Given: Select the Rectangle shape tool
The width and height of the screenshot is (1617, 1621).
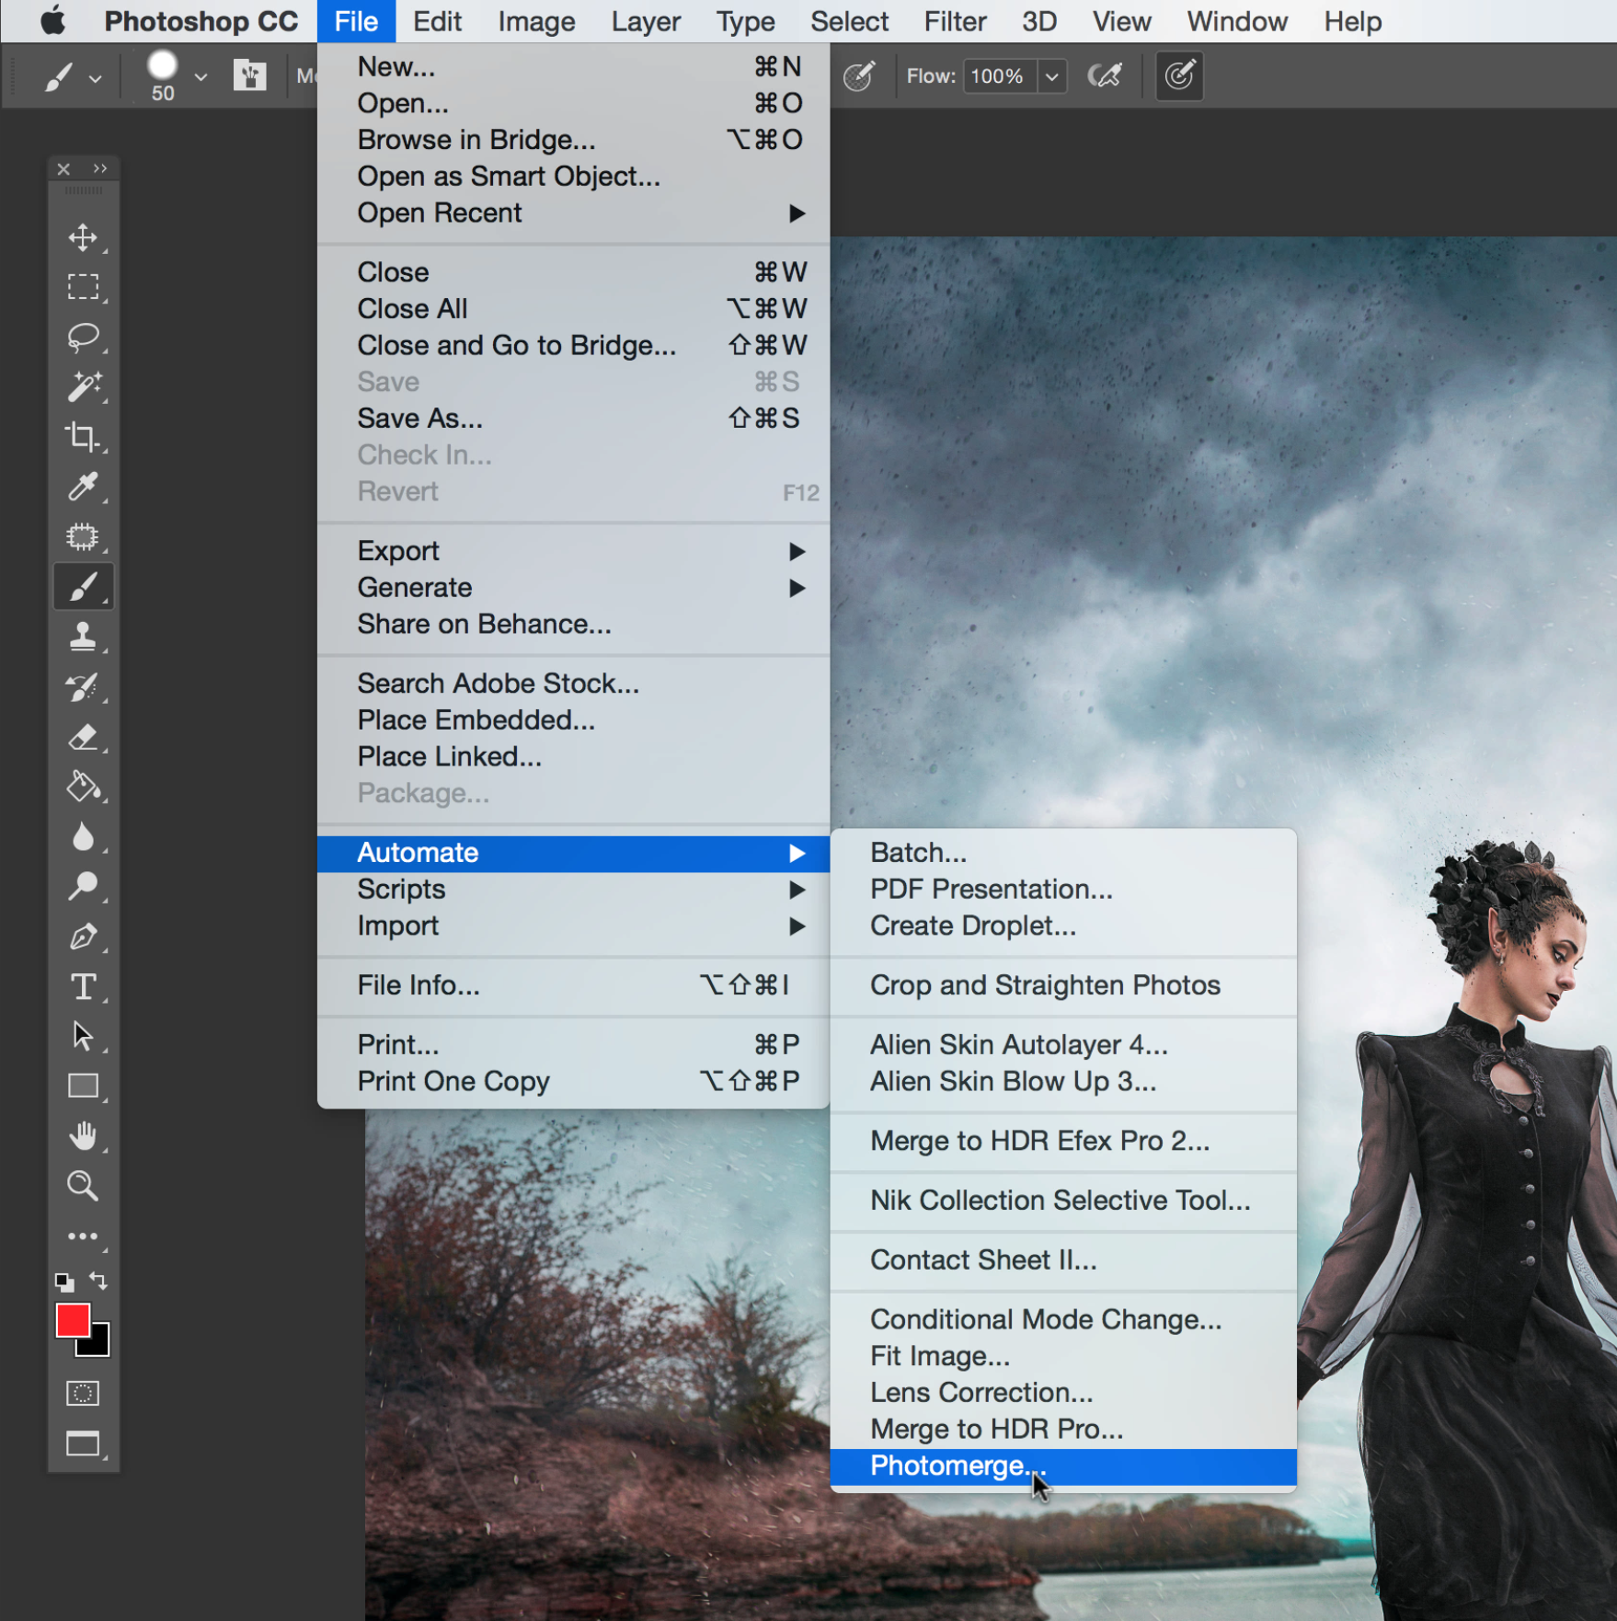Looking at the screenshot, I should click(x=83, y=1086).
